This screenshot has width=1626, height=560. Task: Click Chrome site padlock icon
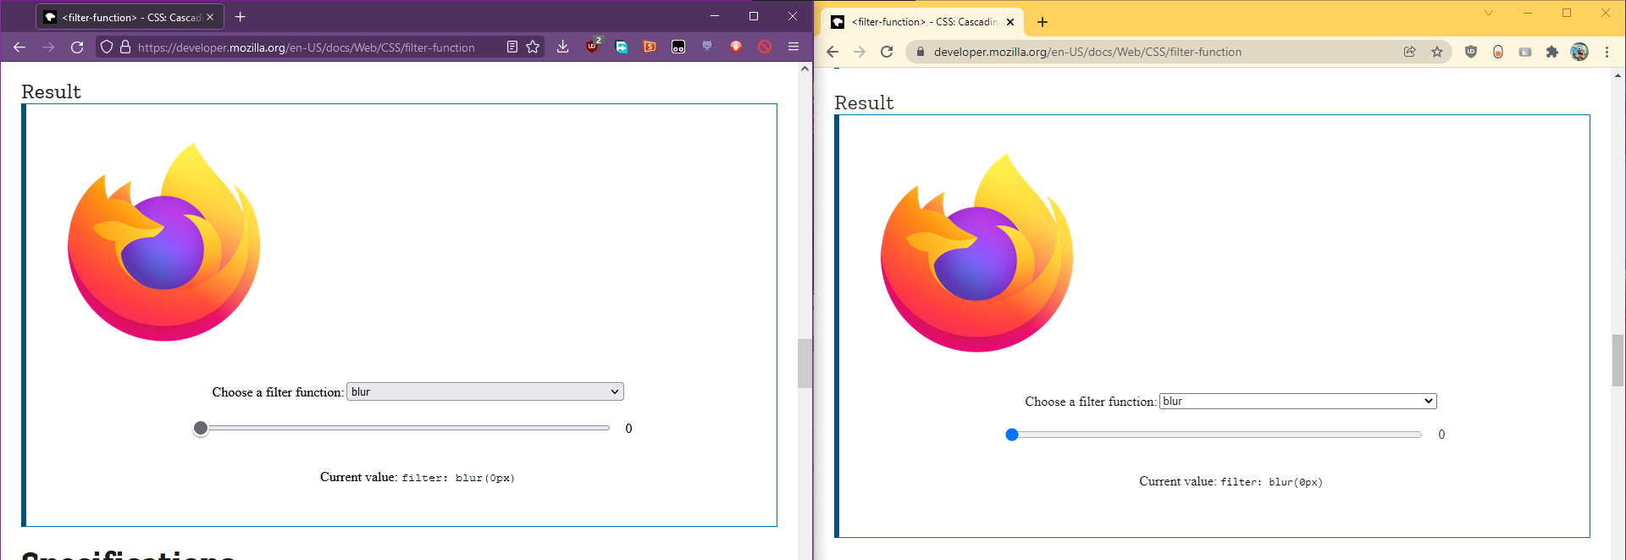(921, 52)
